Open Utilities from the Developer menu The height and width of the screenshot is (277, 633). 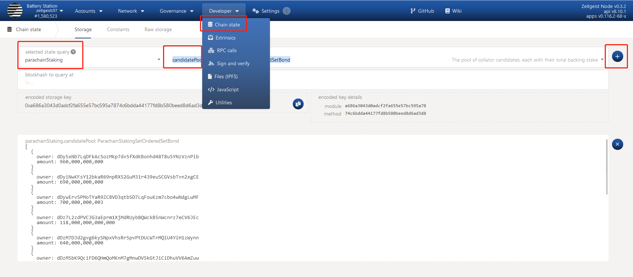224,103
